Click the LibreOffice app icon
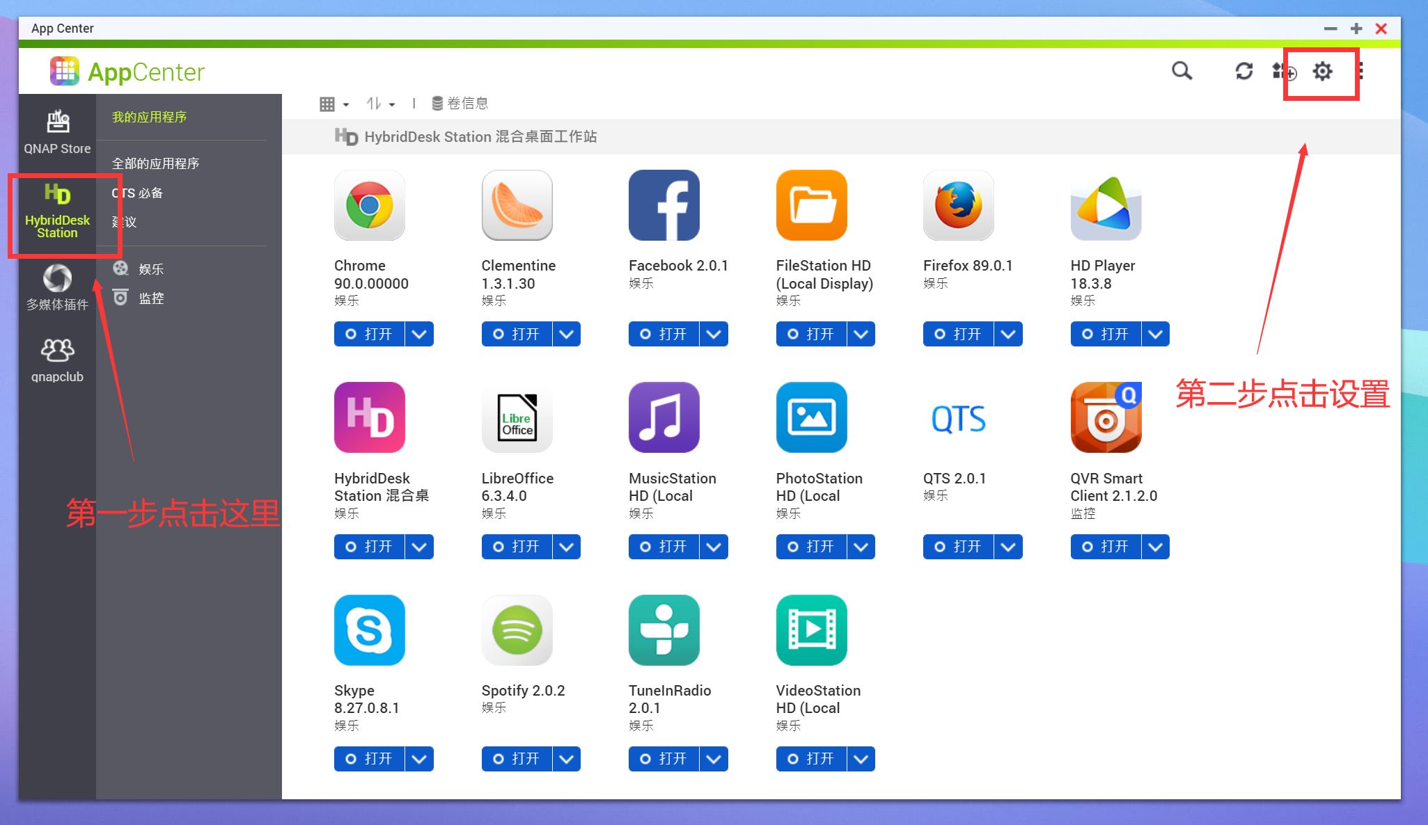 517,417
